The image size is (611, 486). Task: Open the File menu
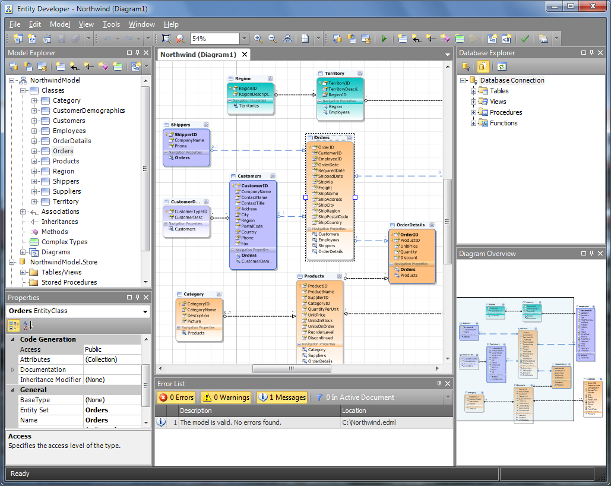click(x=15, y=24)
